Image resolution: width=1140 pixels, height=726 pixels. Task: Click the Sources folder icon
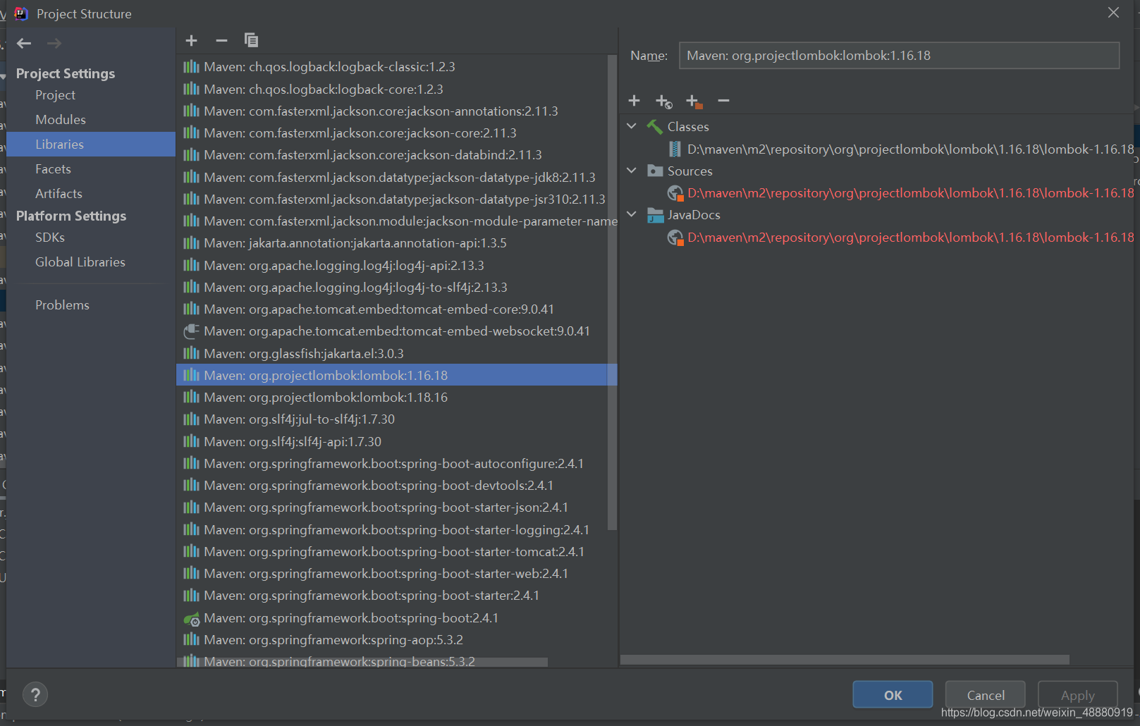point(655,171)
